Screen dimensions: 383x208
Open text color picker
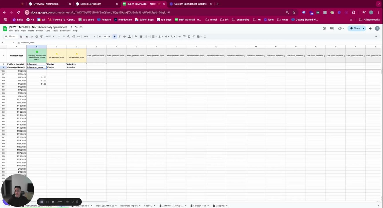click(x=129, y=37)
